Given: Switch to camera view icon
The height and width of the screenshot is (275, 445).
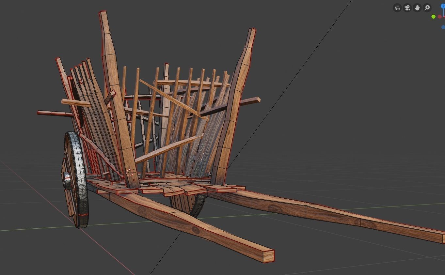Looking at the screenshot, I should click(407, 8).
